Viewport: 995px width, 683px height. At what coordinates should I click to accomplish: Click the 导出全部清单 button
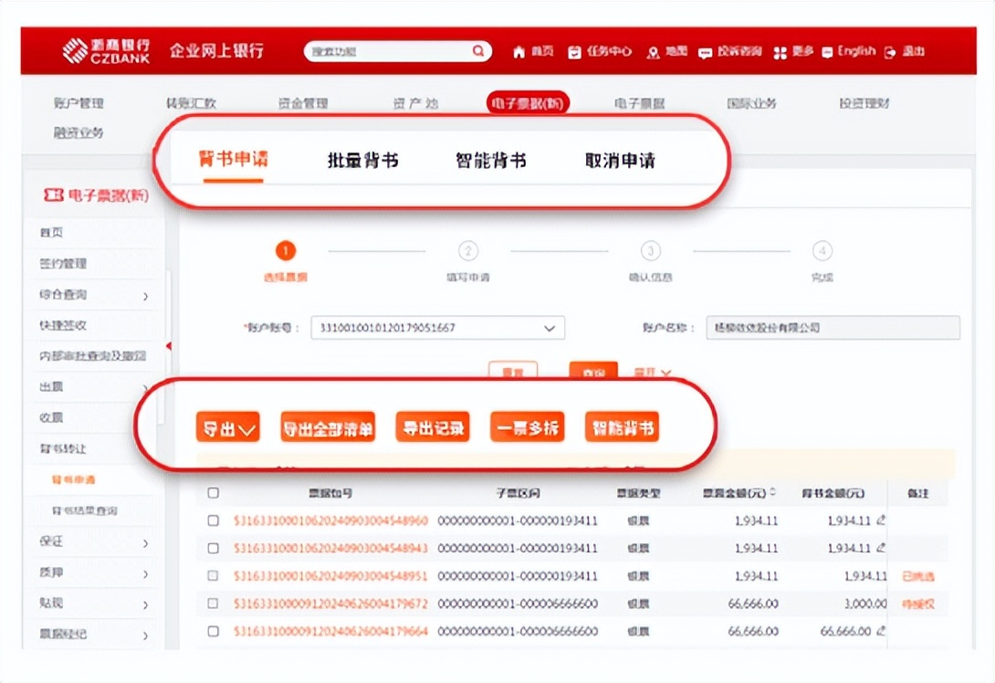pyautogui.click(x=329, y=426)
